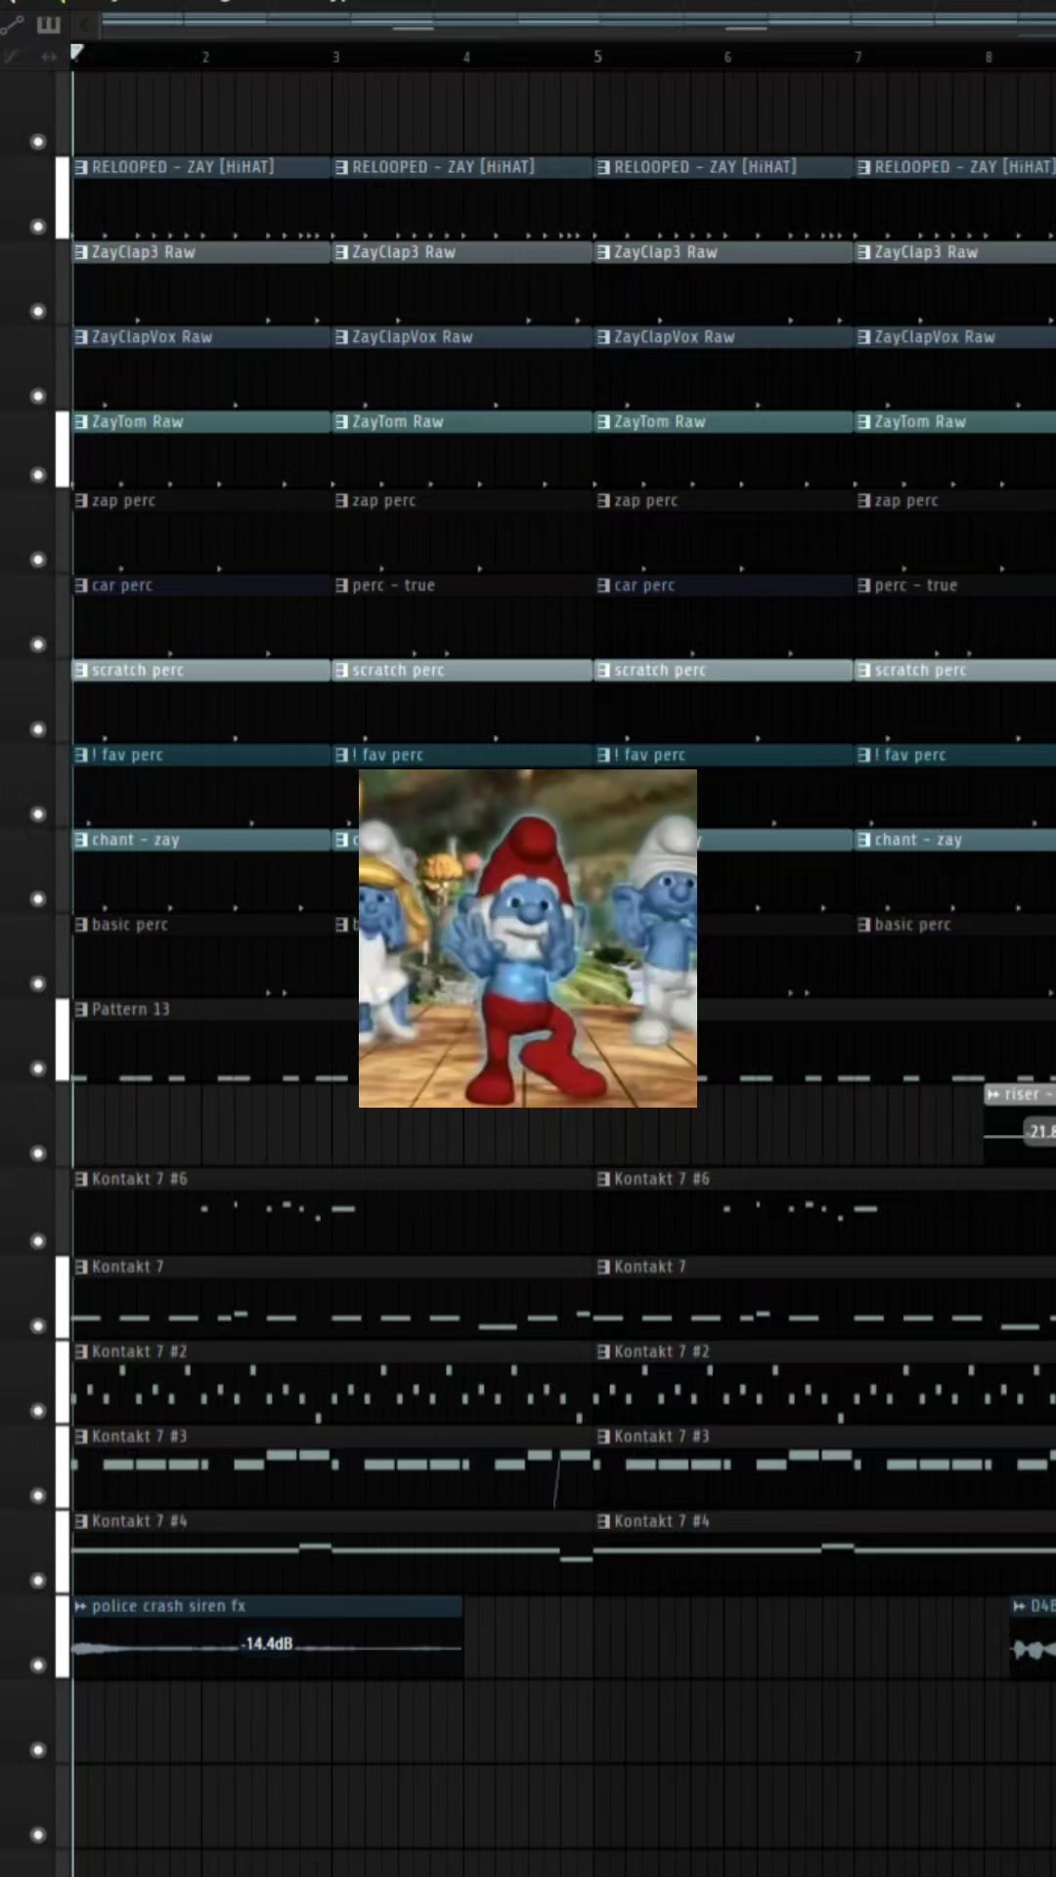
Task: Click the pattern icon on chant - zay clip at bar 1
Action: pos(81,841)
